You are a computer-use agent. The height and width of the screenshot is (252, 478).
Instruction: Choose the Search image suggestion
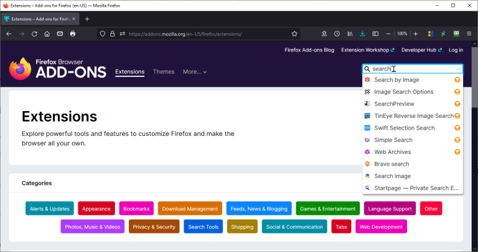[413, 176]
